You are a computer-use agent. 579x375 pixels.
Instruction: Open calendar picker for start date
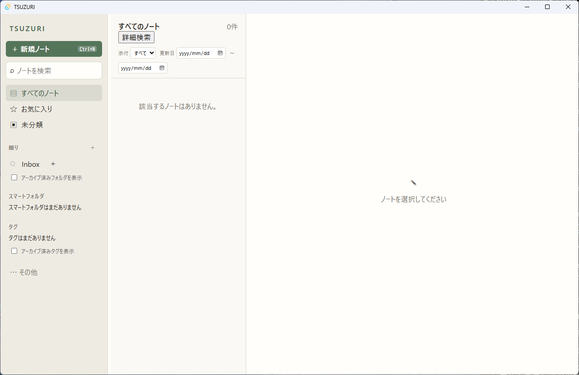point(220,53)
